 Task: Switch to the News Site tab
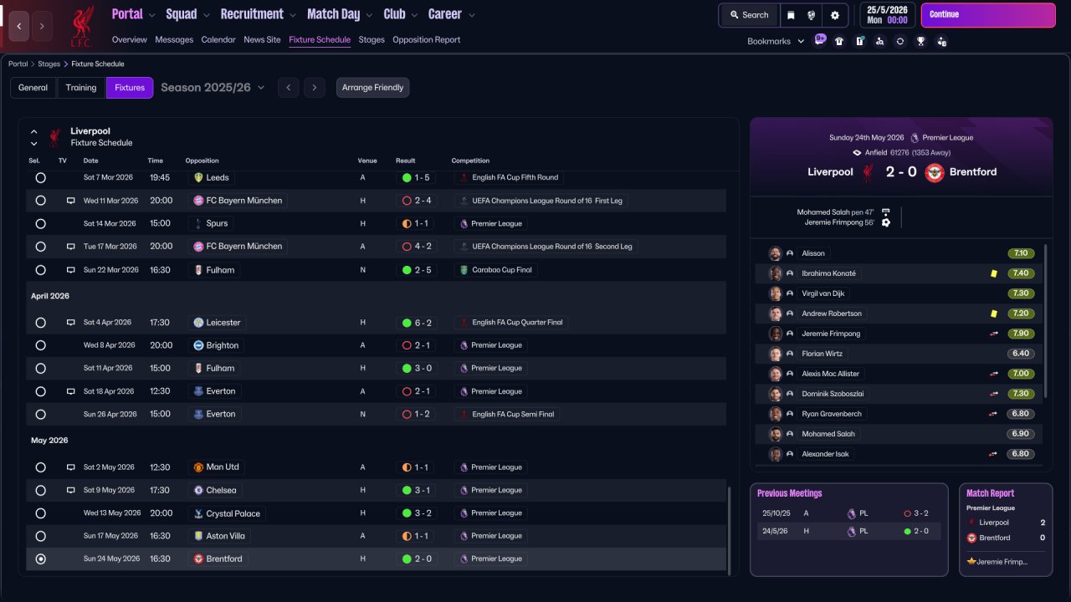[x=262, y=40]
